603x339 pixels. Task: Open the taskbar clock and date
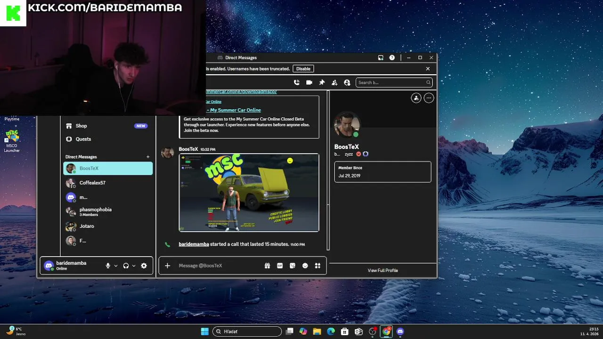590,331
